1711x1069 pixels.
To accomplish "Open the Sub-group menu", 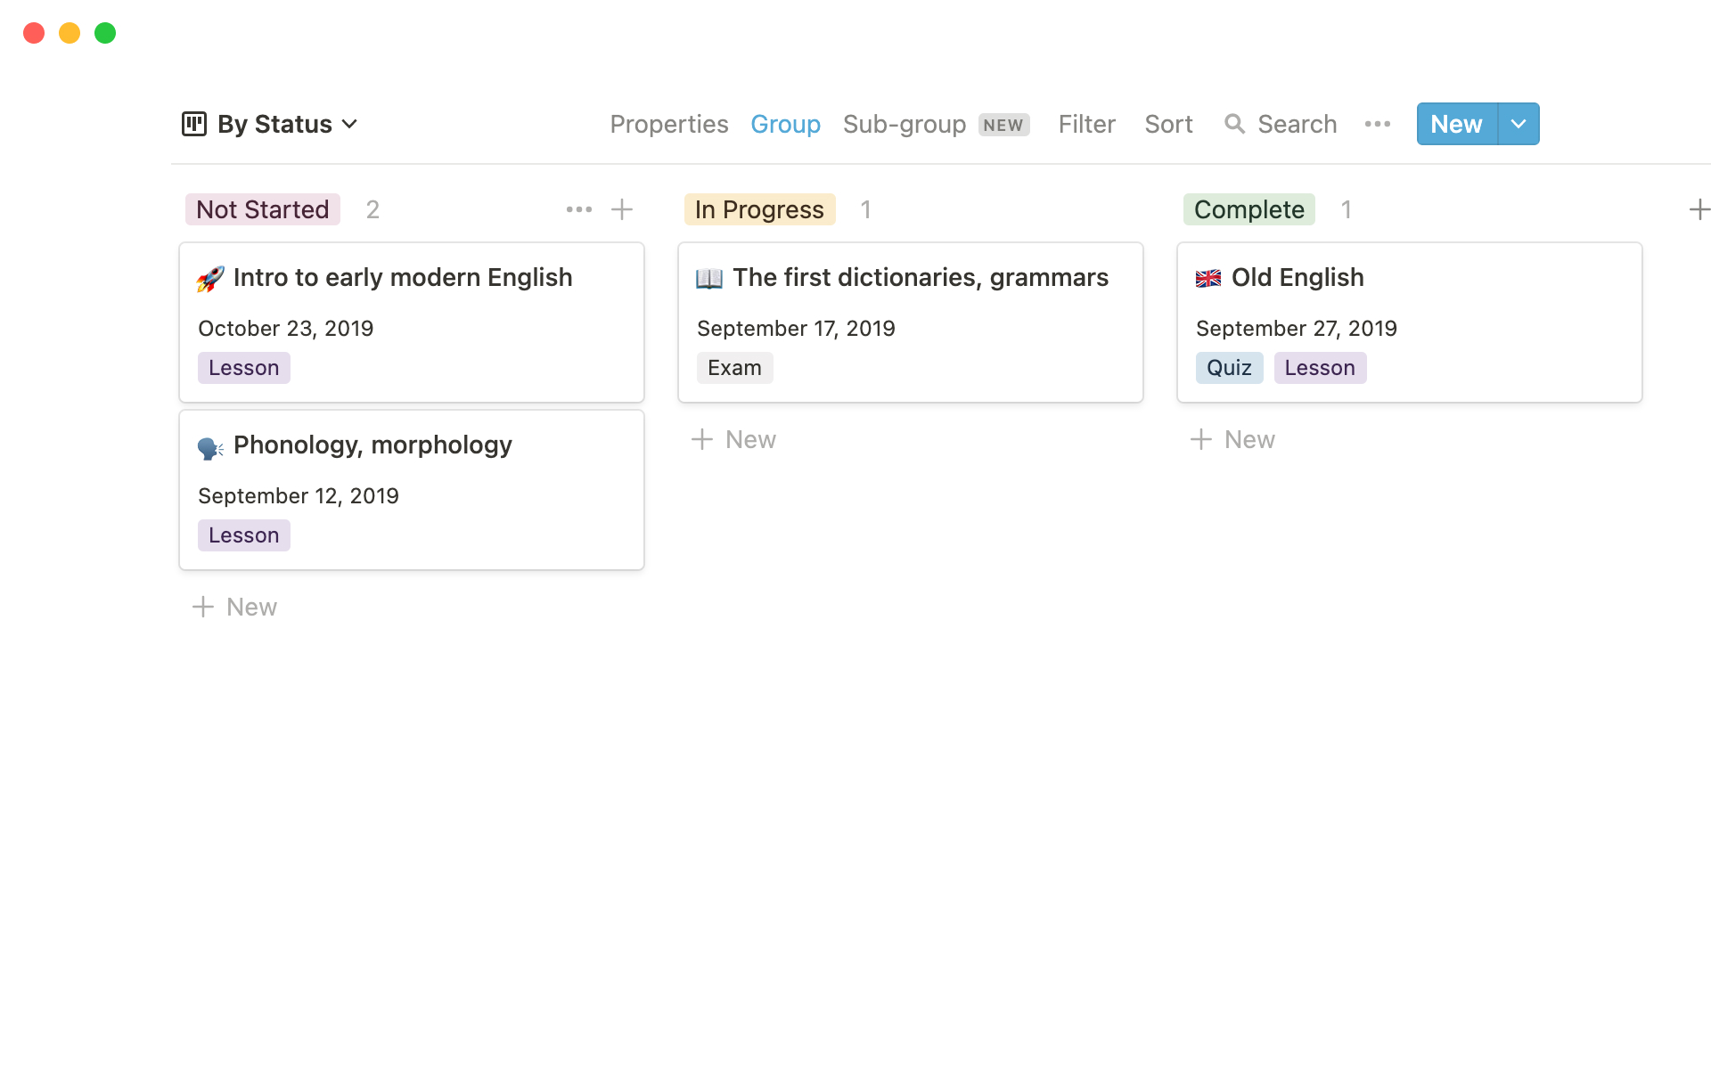I will (905, 124).
